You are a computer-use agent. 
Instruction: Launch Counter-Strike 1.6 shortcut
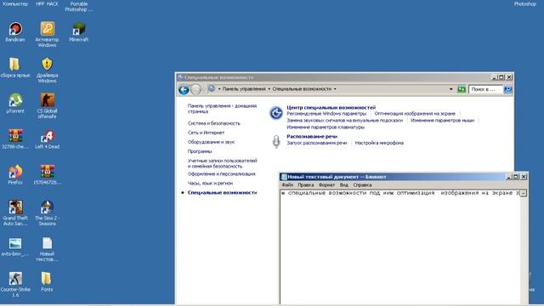click(x=15, y=279)
